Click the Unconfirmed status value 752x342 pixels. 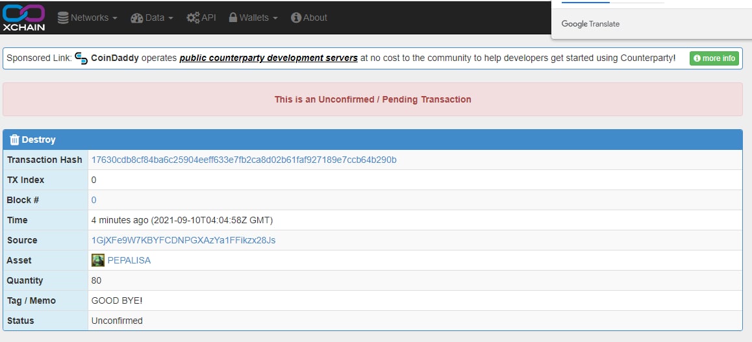(117, 321)
